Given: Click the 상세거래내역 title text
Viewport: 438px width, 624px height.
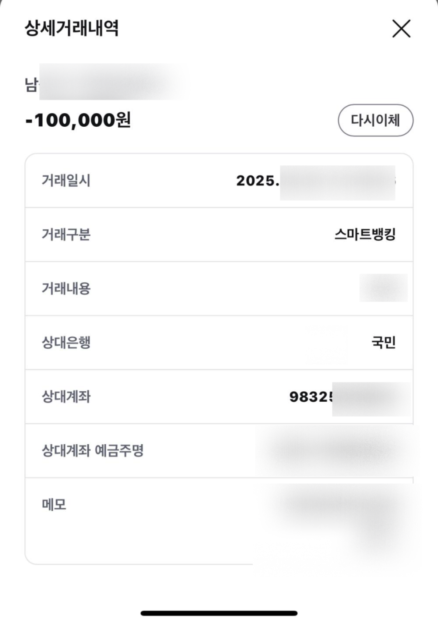Looking at the screenshot, I should [71, 28].
